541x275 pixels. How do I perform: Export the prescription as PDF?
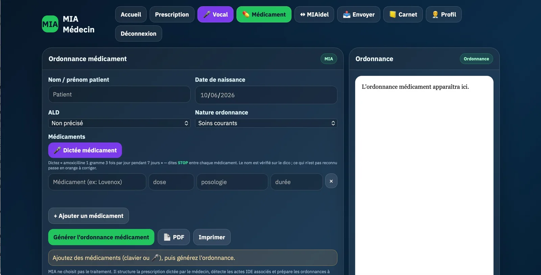174,237
